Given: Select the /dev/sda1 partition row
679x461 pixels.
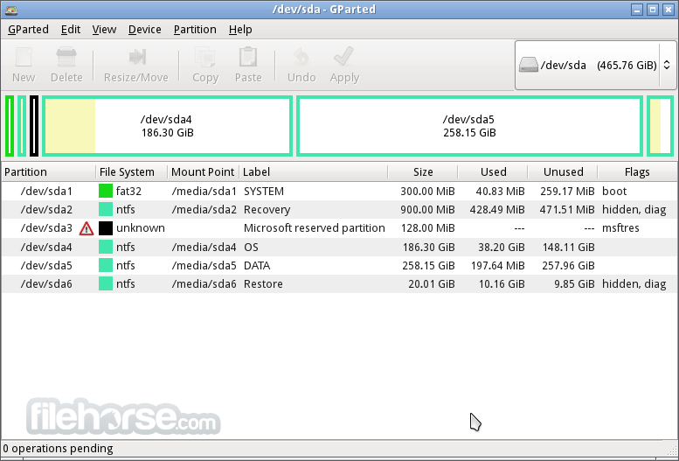Looking at the screenshot, I should click(x=339, y=192).
